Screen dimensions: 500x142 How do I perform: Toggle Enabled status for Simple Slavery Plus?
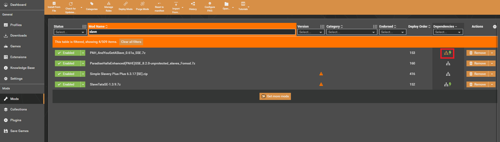coord(68,74)
